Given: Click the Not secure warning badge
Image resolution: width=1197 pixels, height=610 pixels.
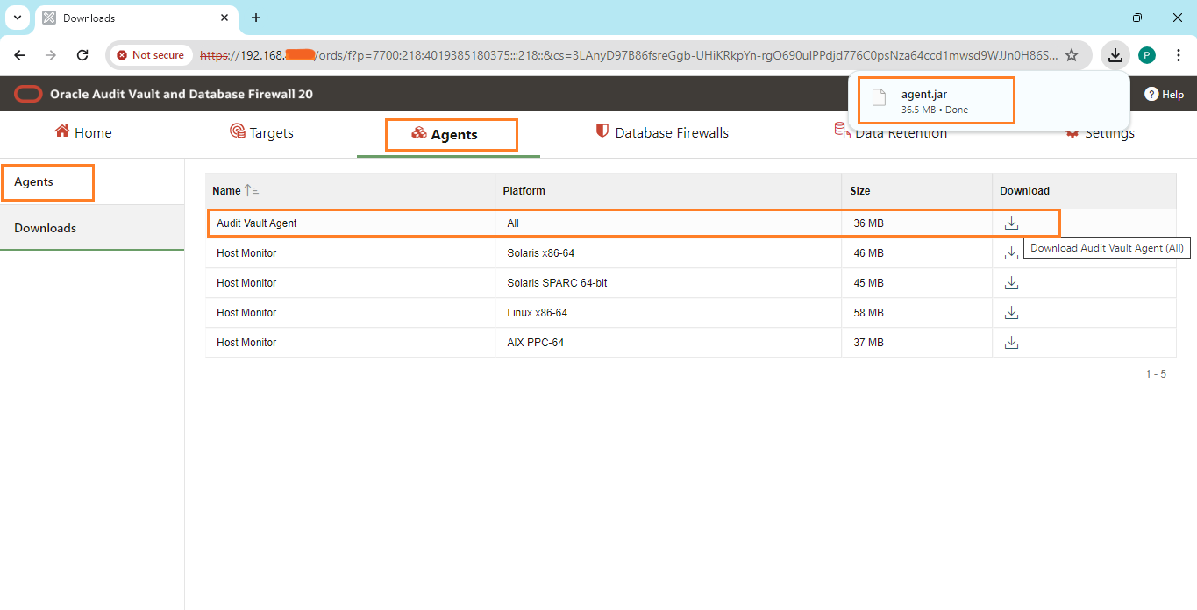Looking at the screenshot, I should pyautogui.click(x=150, y=54).
